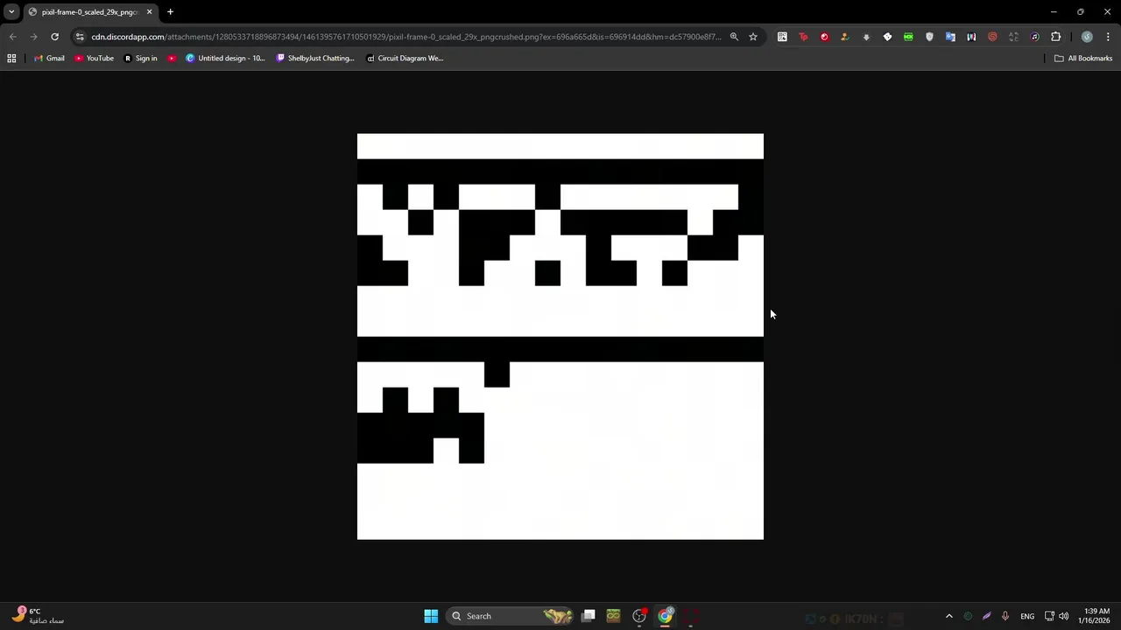Click the microphone icon in system tray
This screenshot has height=630, width=1121.
pos(1005,616)
